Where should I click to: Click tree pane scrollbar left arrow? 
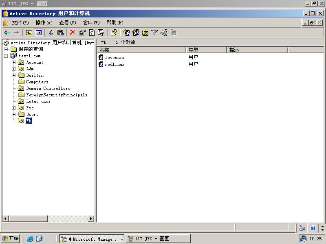coord(6,218)
